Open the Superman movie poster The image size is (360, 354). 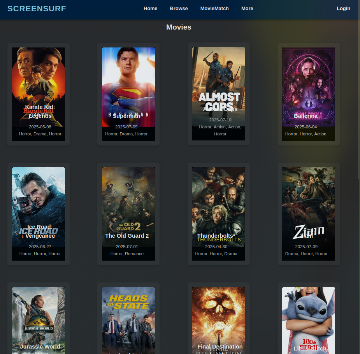pos(128,87)
